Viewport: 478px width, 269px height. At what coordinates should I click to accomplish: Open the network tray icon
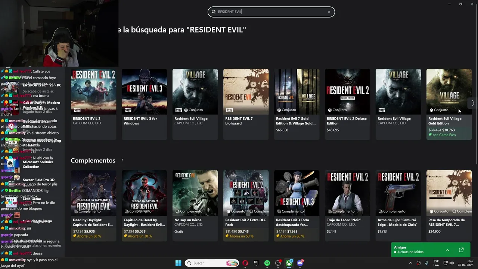445,263
